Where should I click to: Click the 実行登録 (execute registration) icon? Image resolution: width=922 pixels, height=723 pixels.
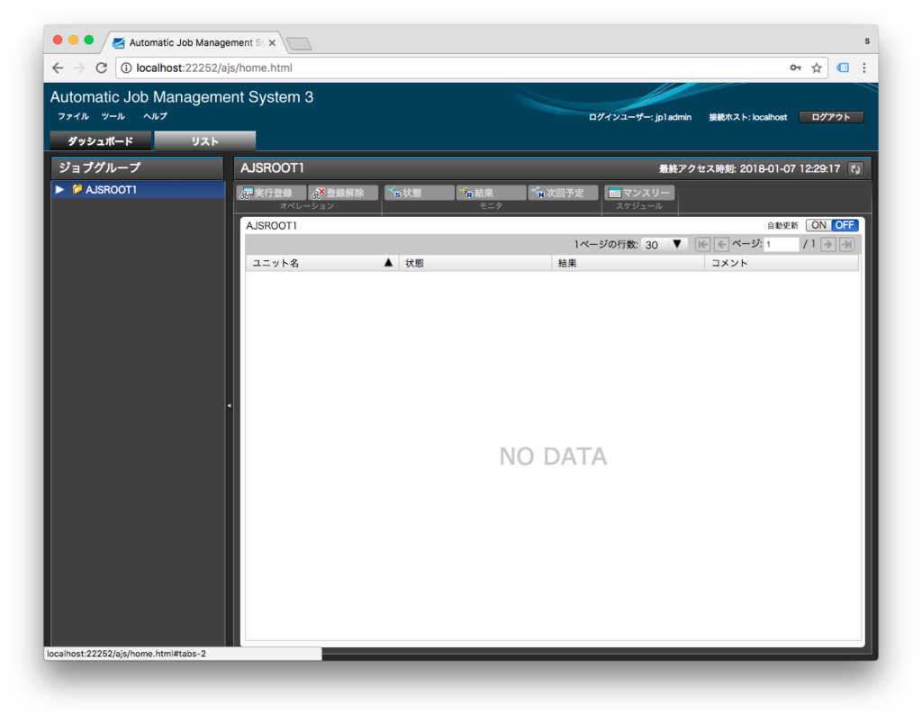coord(269,192)
